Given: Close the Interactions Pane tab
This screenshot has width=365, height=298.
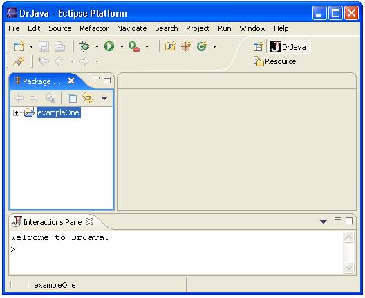Looking at the screenshot, I should [89, 221].
